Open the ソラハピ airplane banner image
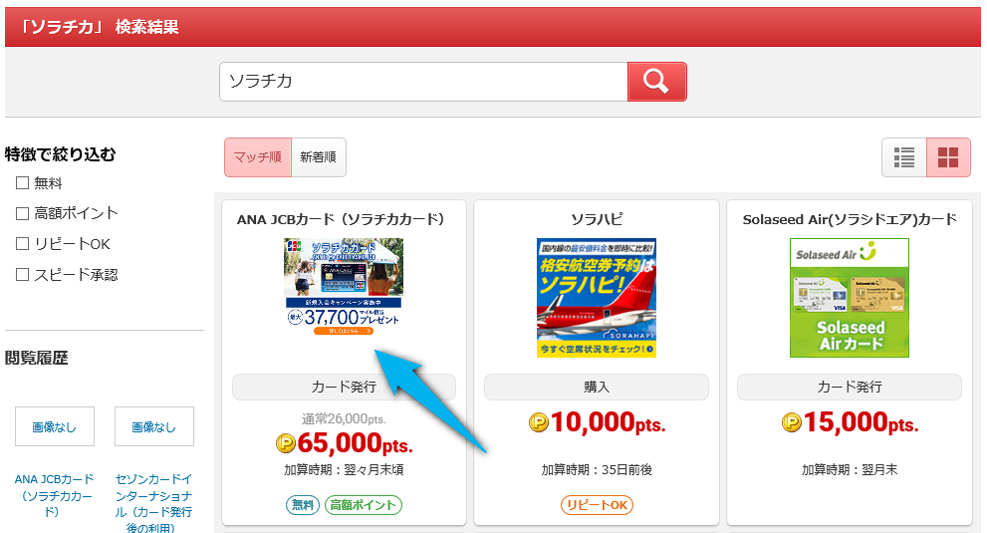This screenshot has width=987, height=533. pyautogui.click(x=597, y=297)
